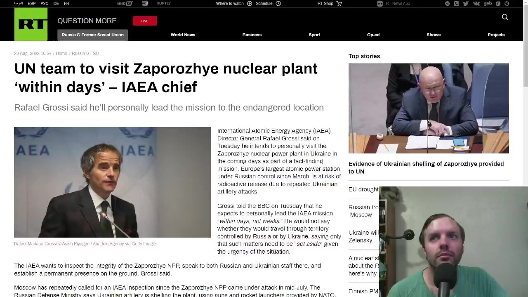Viewport: 528px width, 297px height.
Task: Click the Schedule clock icon
Action: tap(278, 3)
